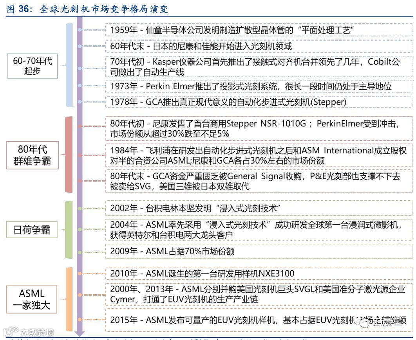This screenshot has height=340, width=416.
Task: Select the '60-70年代 起步' era box
Action: pyautogui.click(x=33, y=66)
